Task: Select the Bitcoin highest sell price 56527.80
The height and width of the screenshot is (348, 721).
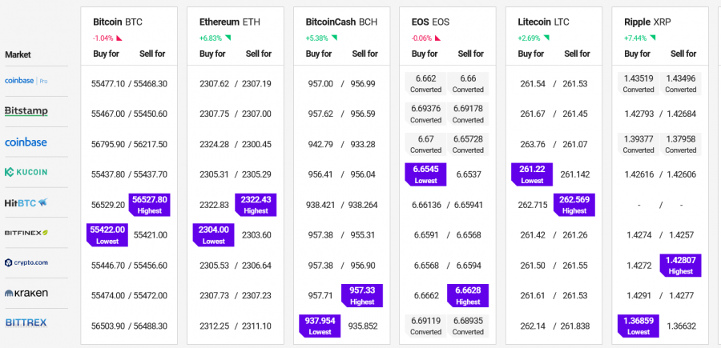Action: (150, 205)
